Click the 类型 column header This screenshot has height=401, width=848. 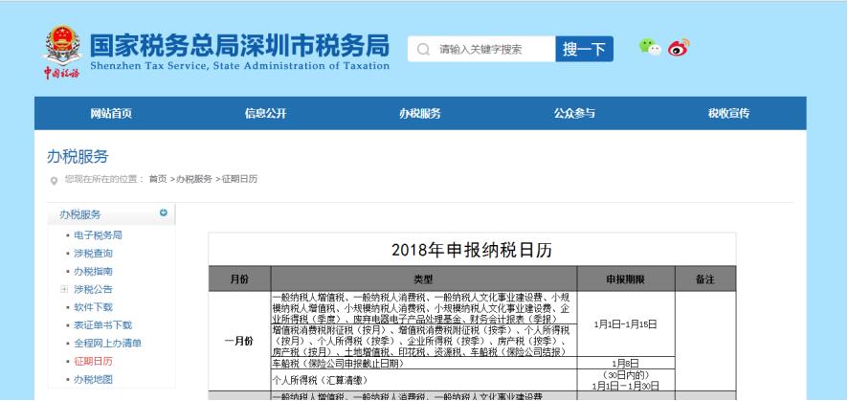coord(423,279)
